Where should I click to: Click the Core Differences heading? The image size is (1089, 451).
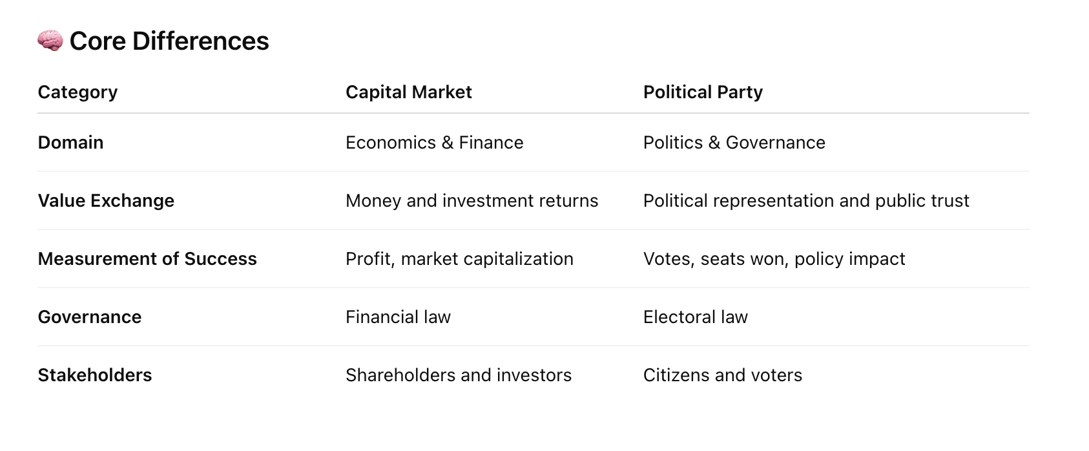[169, 41]
